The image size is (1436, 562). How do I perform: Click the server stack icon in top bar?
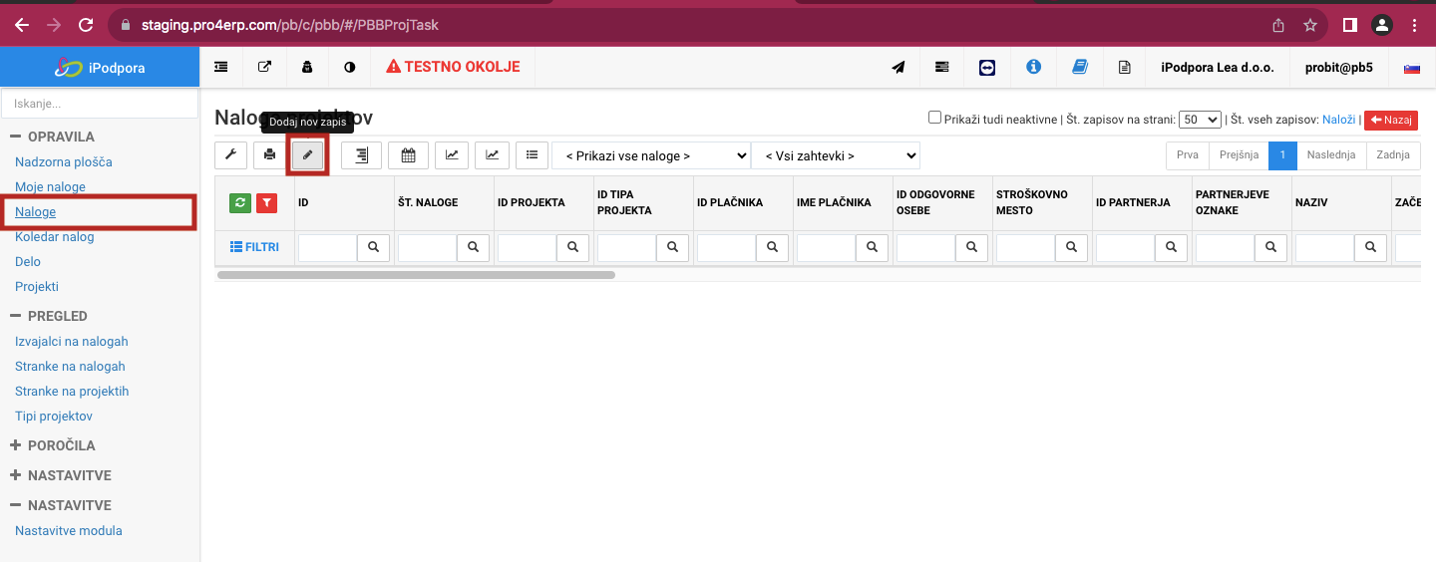[942, 67]
